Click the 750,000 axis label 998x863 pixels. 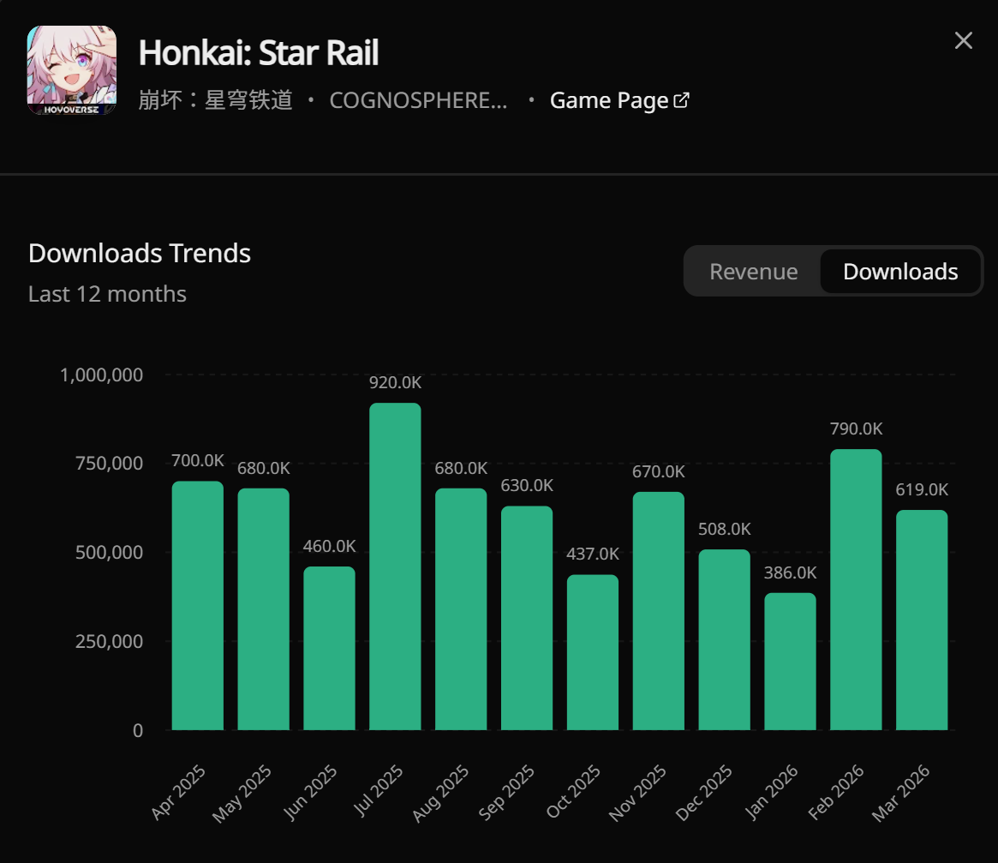coord(109,464)
